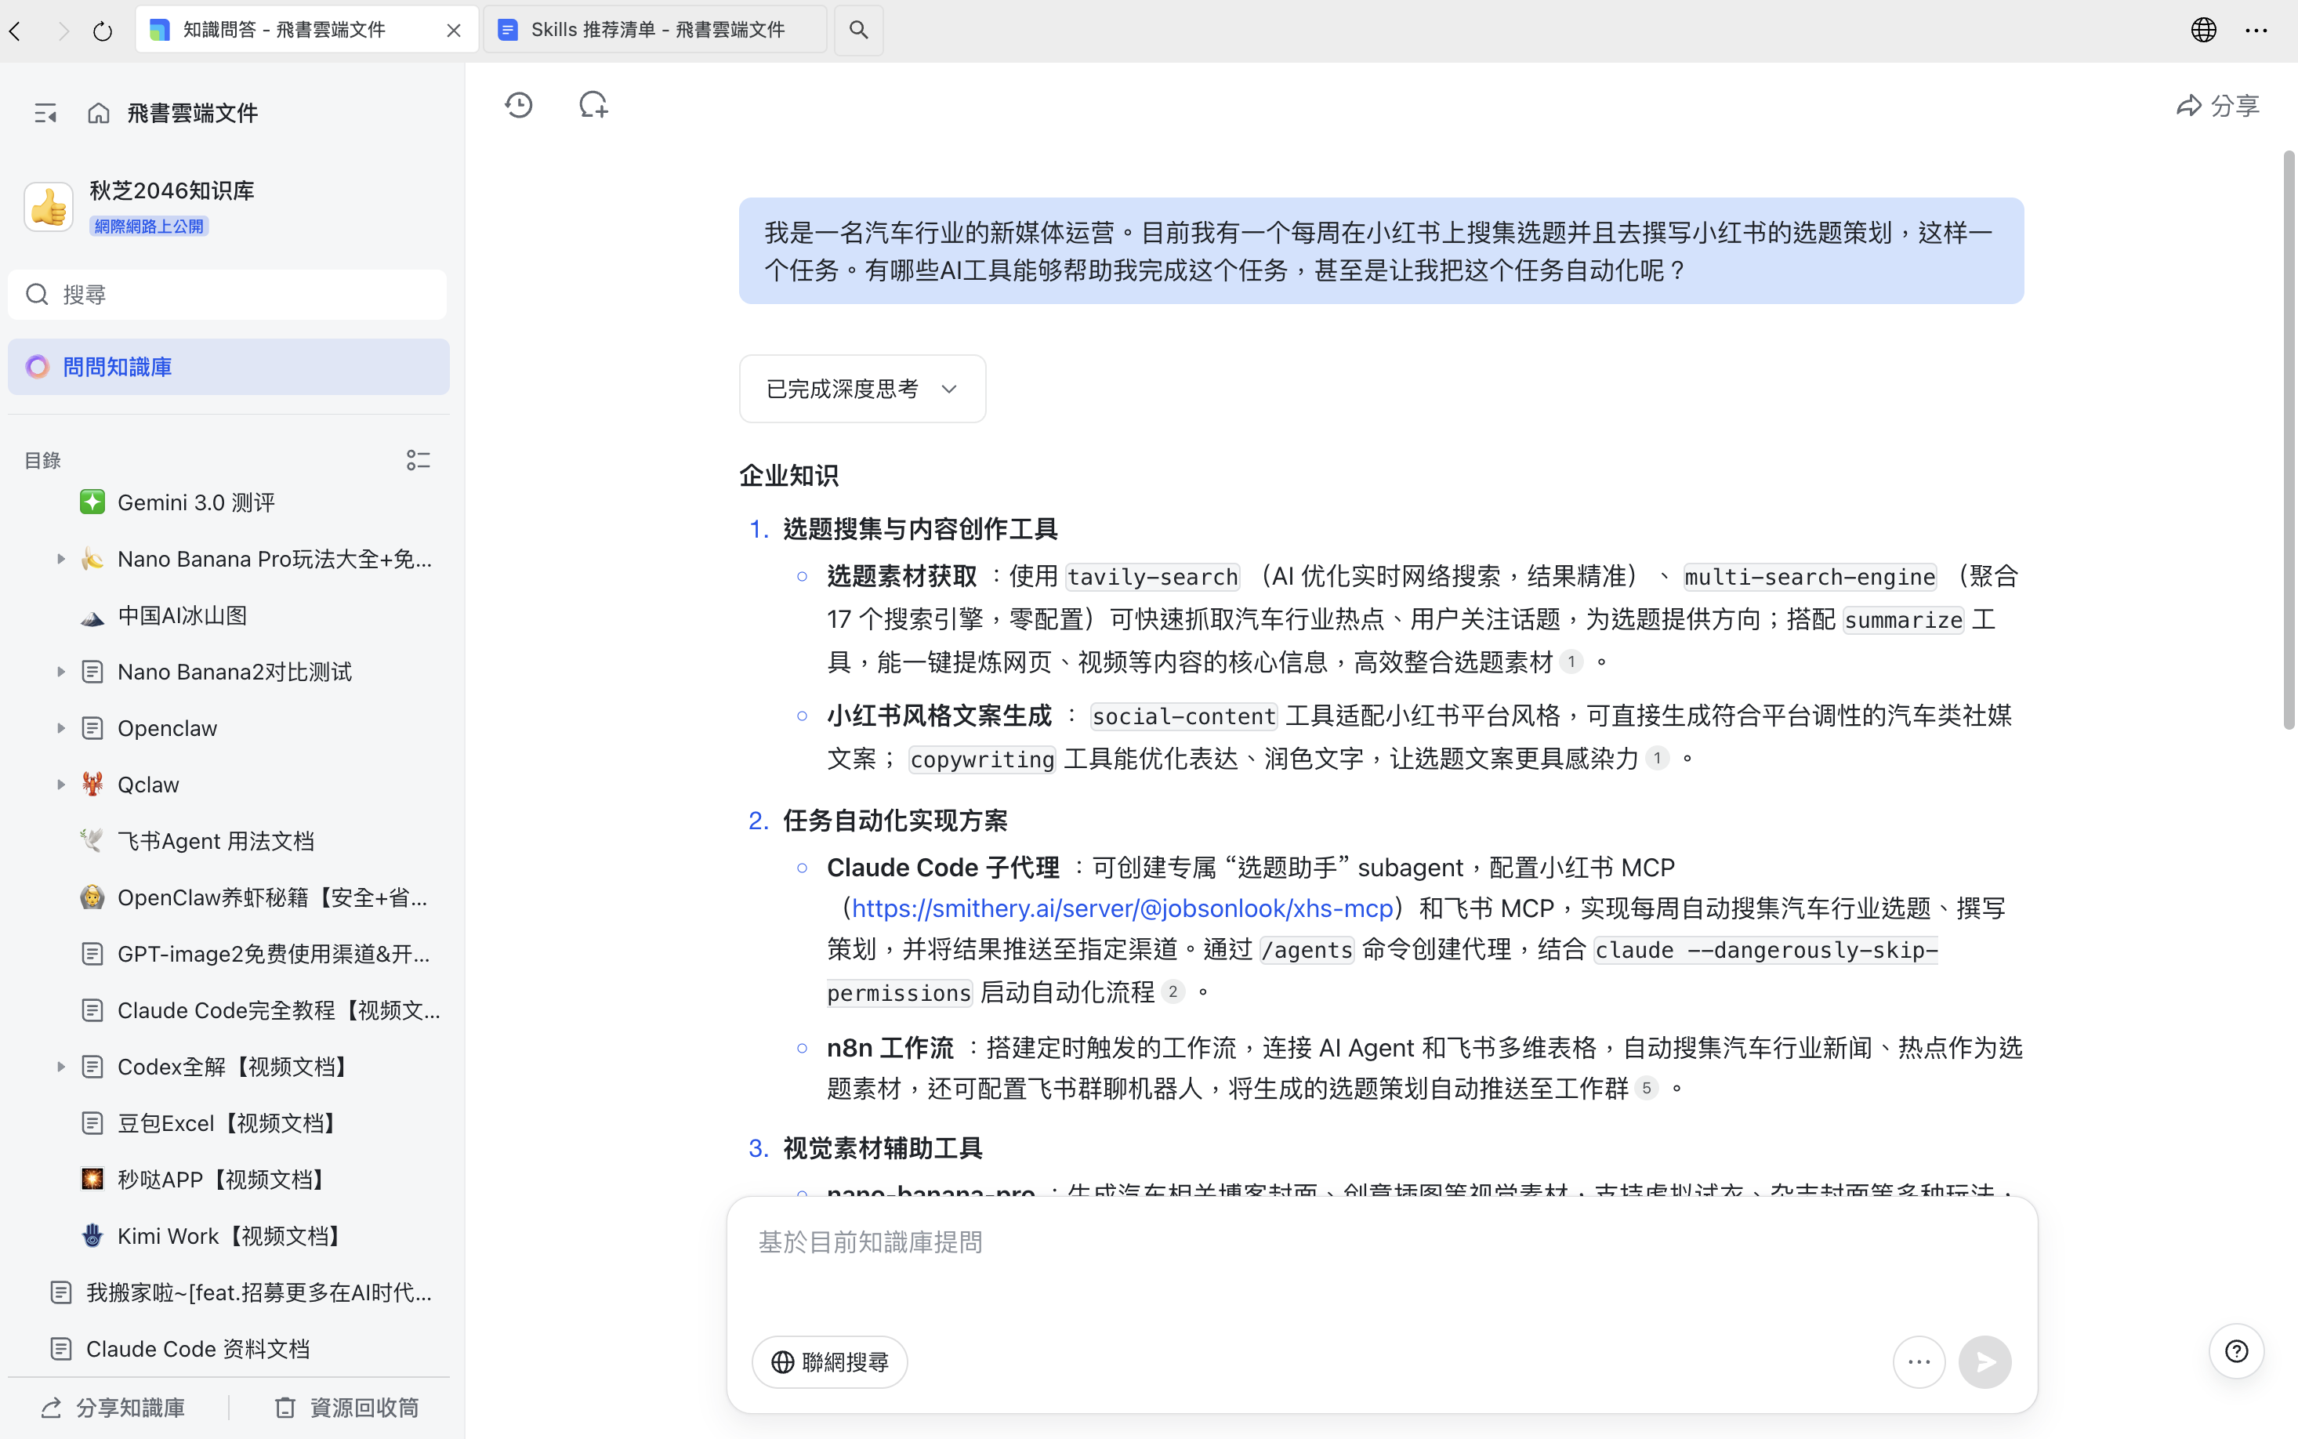Open citation 1 after 更具感染力
The height and width of the screenshot is (1439, 2298).
point(1657,759)
